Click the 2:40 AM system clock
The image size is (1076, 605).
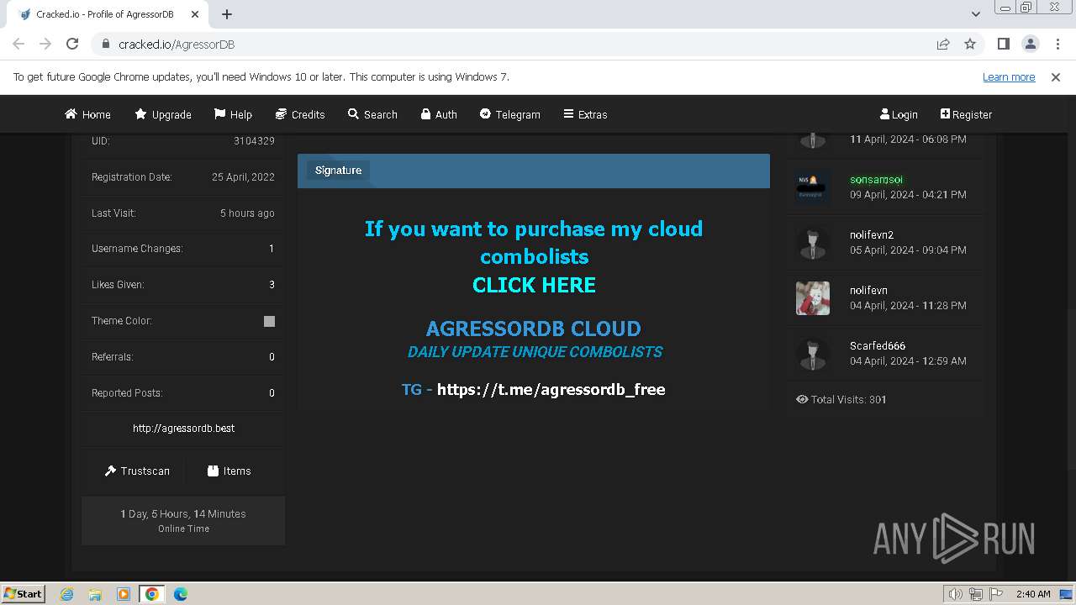coord(1033,594)
